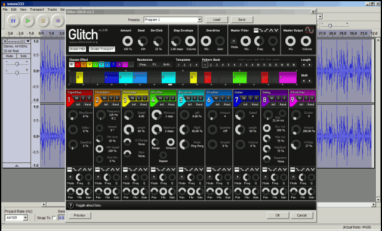Cancel the Glitch dialog
The image size is (382, 231).
point(301,216)
